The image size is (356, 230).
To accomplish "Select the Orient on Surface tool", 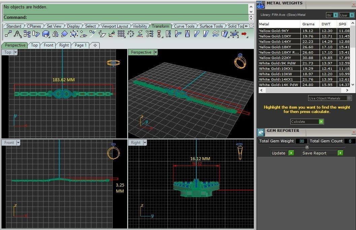I will pyautogui.click(x=83, y=34).
